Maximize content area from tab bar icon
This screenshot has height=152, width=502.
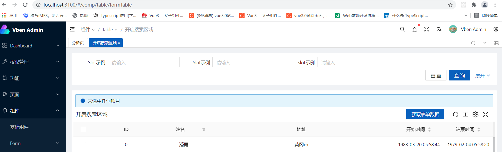click(497, 43)
